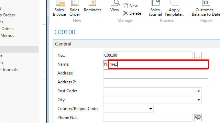This screenshot has width=220, height=123.
Task: Click the phone dial icon beside Phone No.
Action: [x=198, y=118]
